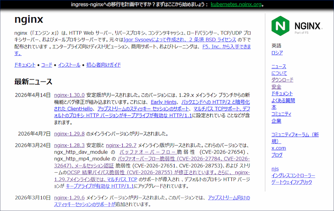Open the CVE-2026-27784 バッファオーバーフロー脆弱性 link
334x211 pixels.
pyautogui.click(x=184, y=159)
